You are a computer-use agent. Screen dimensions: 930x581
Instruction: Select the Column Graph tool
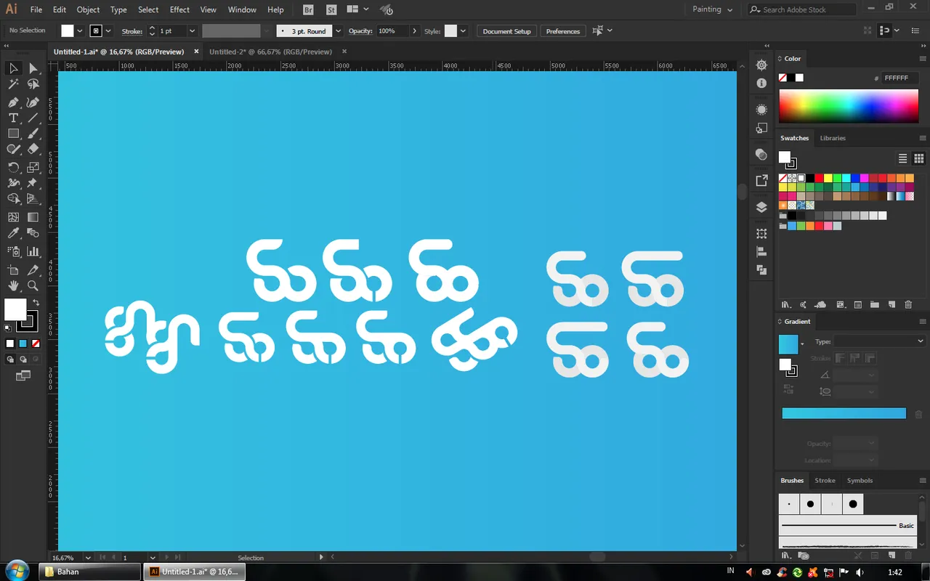(x=33, y=251)
